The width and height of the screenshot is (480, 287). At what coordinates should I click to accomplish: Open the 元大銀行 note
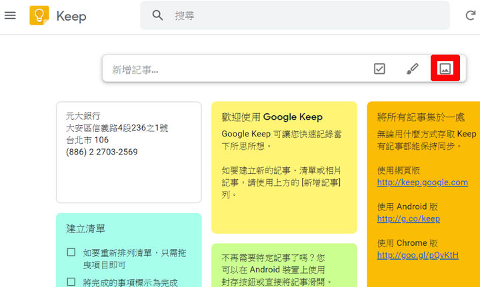pyautogui.click(x=129, y=152)
